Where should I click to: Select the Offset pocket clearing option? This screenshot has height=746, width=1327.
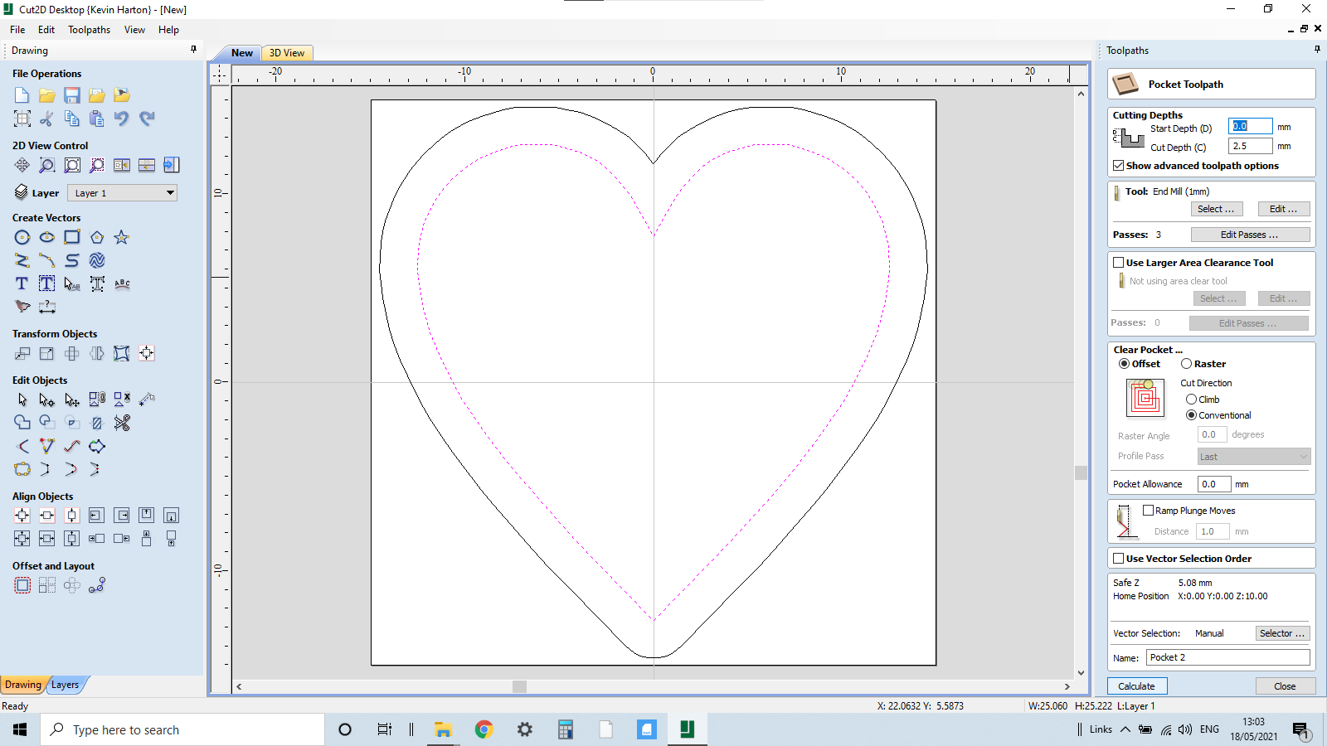(1124, 364)
